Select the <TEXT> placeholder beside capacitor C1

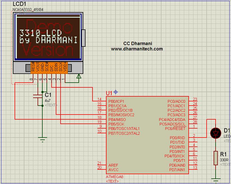[51, 105]
